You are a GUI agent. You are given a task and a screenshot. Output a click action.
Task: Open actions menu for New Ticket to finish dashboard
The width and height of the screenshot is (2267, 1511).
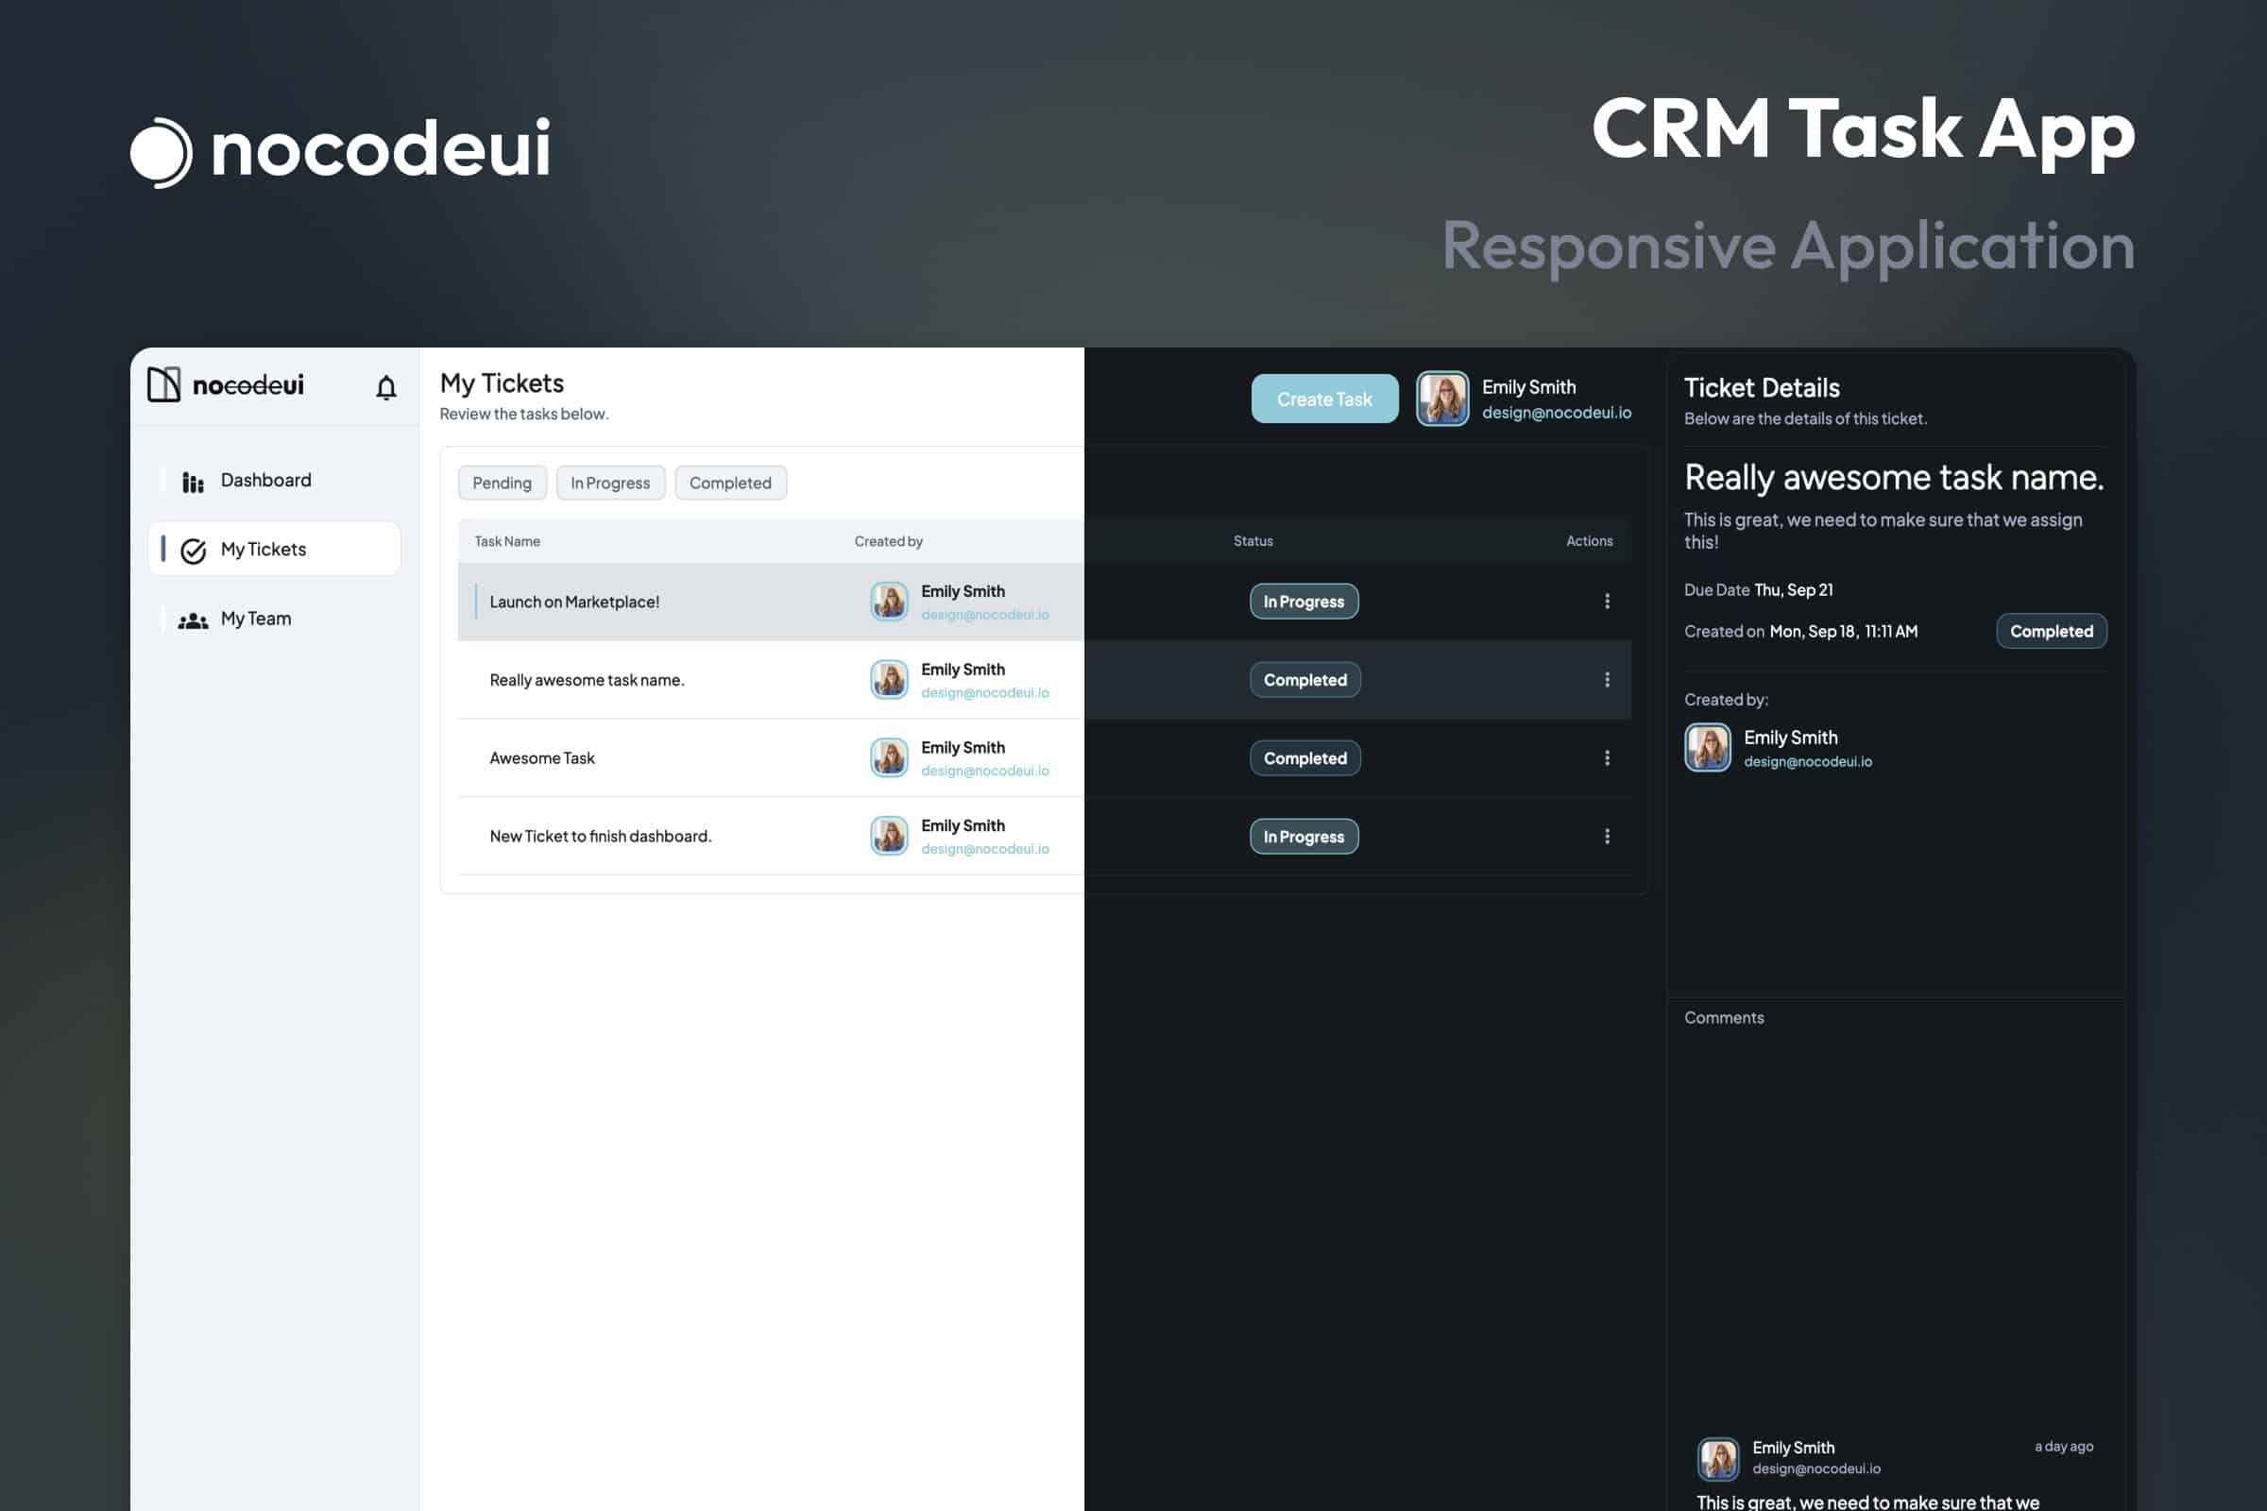1608,836
